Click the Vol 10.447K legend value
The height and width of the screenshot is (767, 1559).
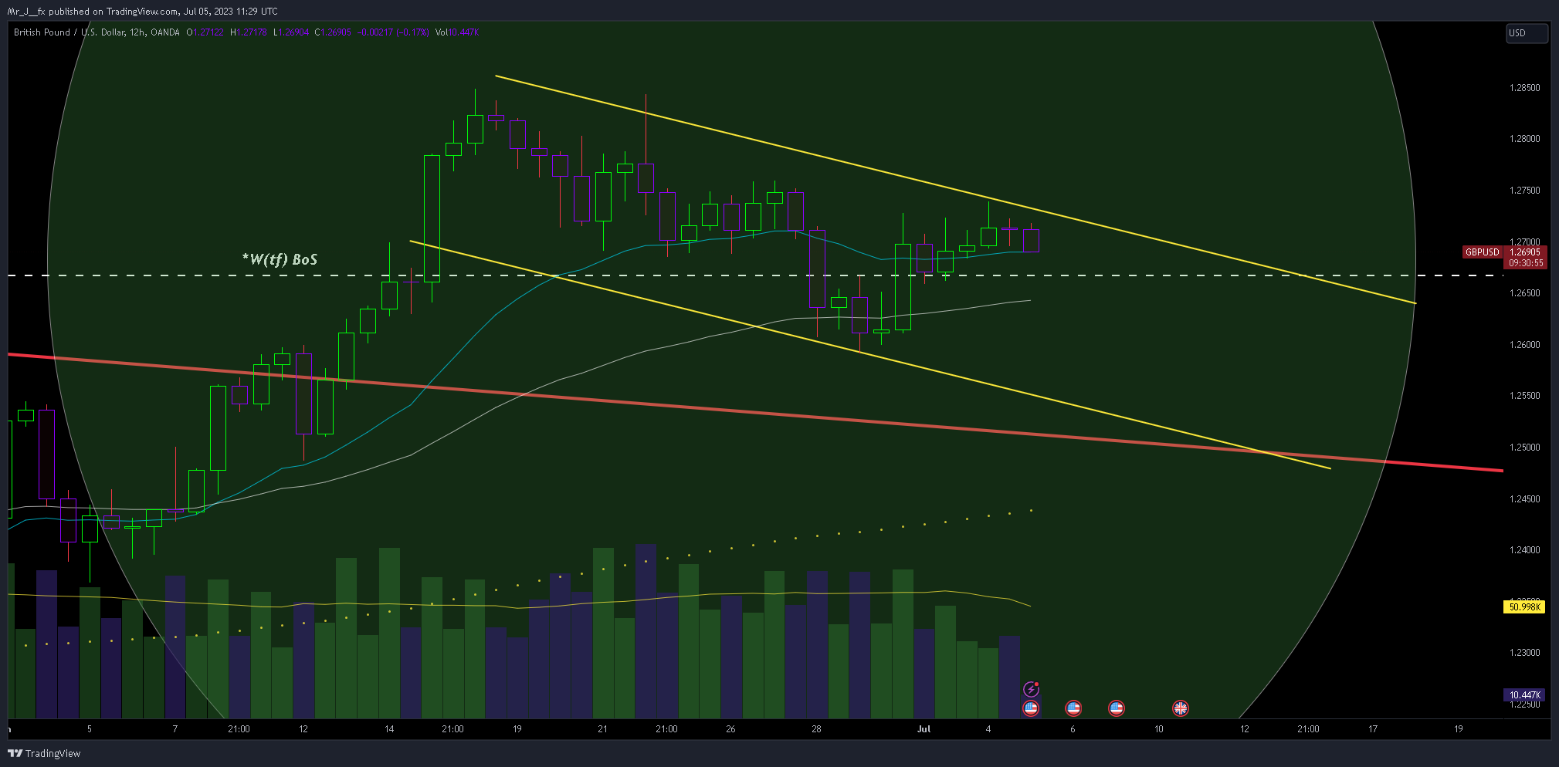pos(457,32)
